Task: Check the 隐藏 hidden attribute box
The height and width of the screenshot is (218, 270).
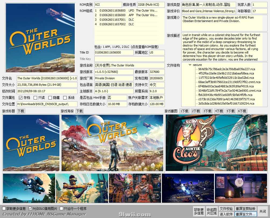Action: pyautogui.click(x=50, y=98)
